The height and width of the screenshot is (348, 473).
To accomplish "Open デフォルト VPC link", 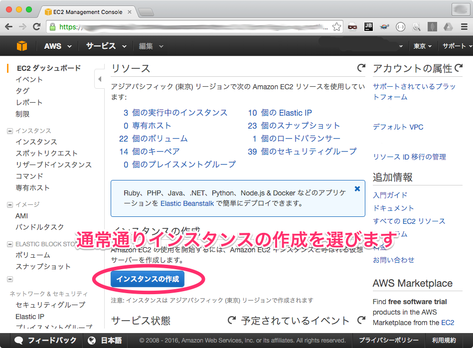I will tap(398, 127).
